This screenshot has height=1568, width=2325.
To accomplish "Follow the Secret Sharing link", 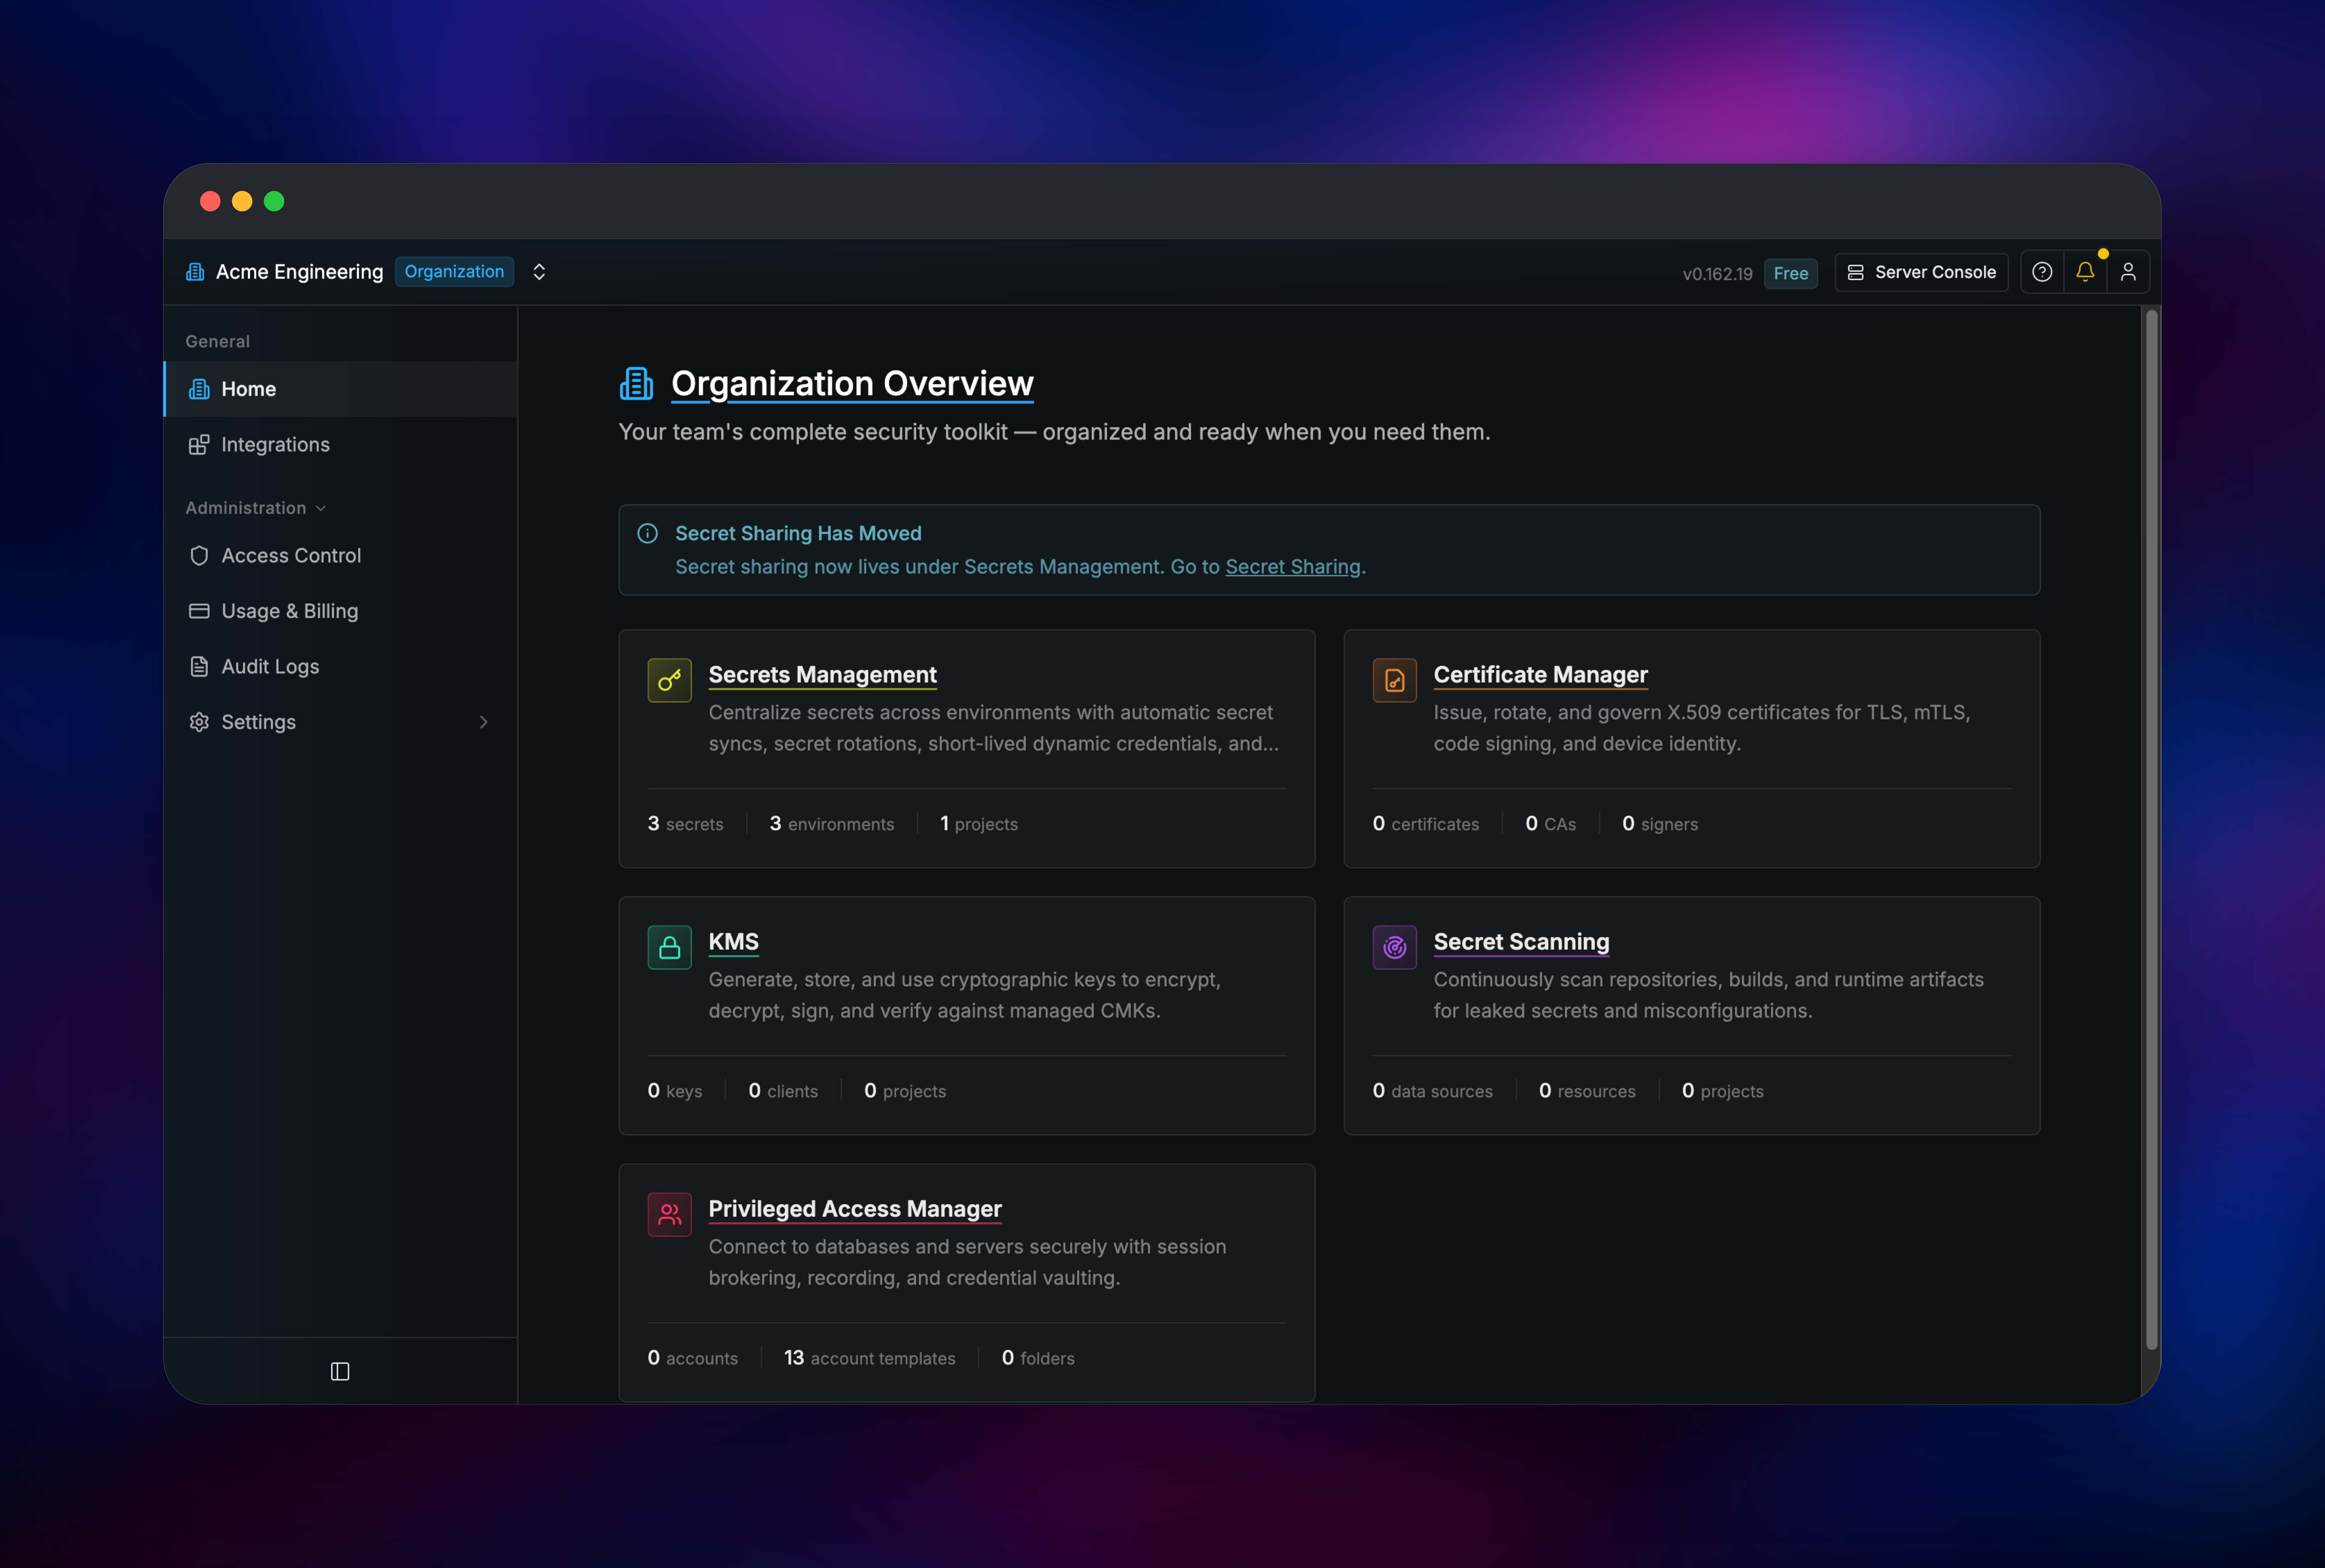I will tap(1293, 567).
